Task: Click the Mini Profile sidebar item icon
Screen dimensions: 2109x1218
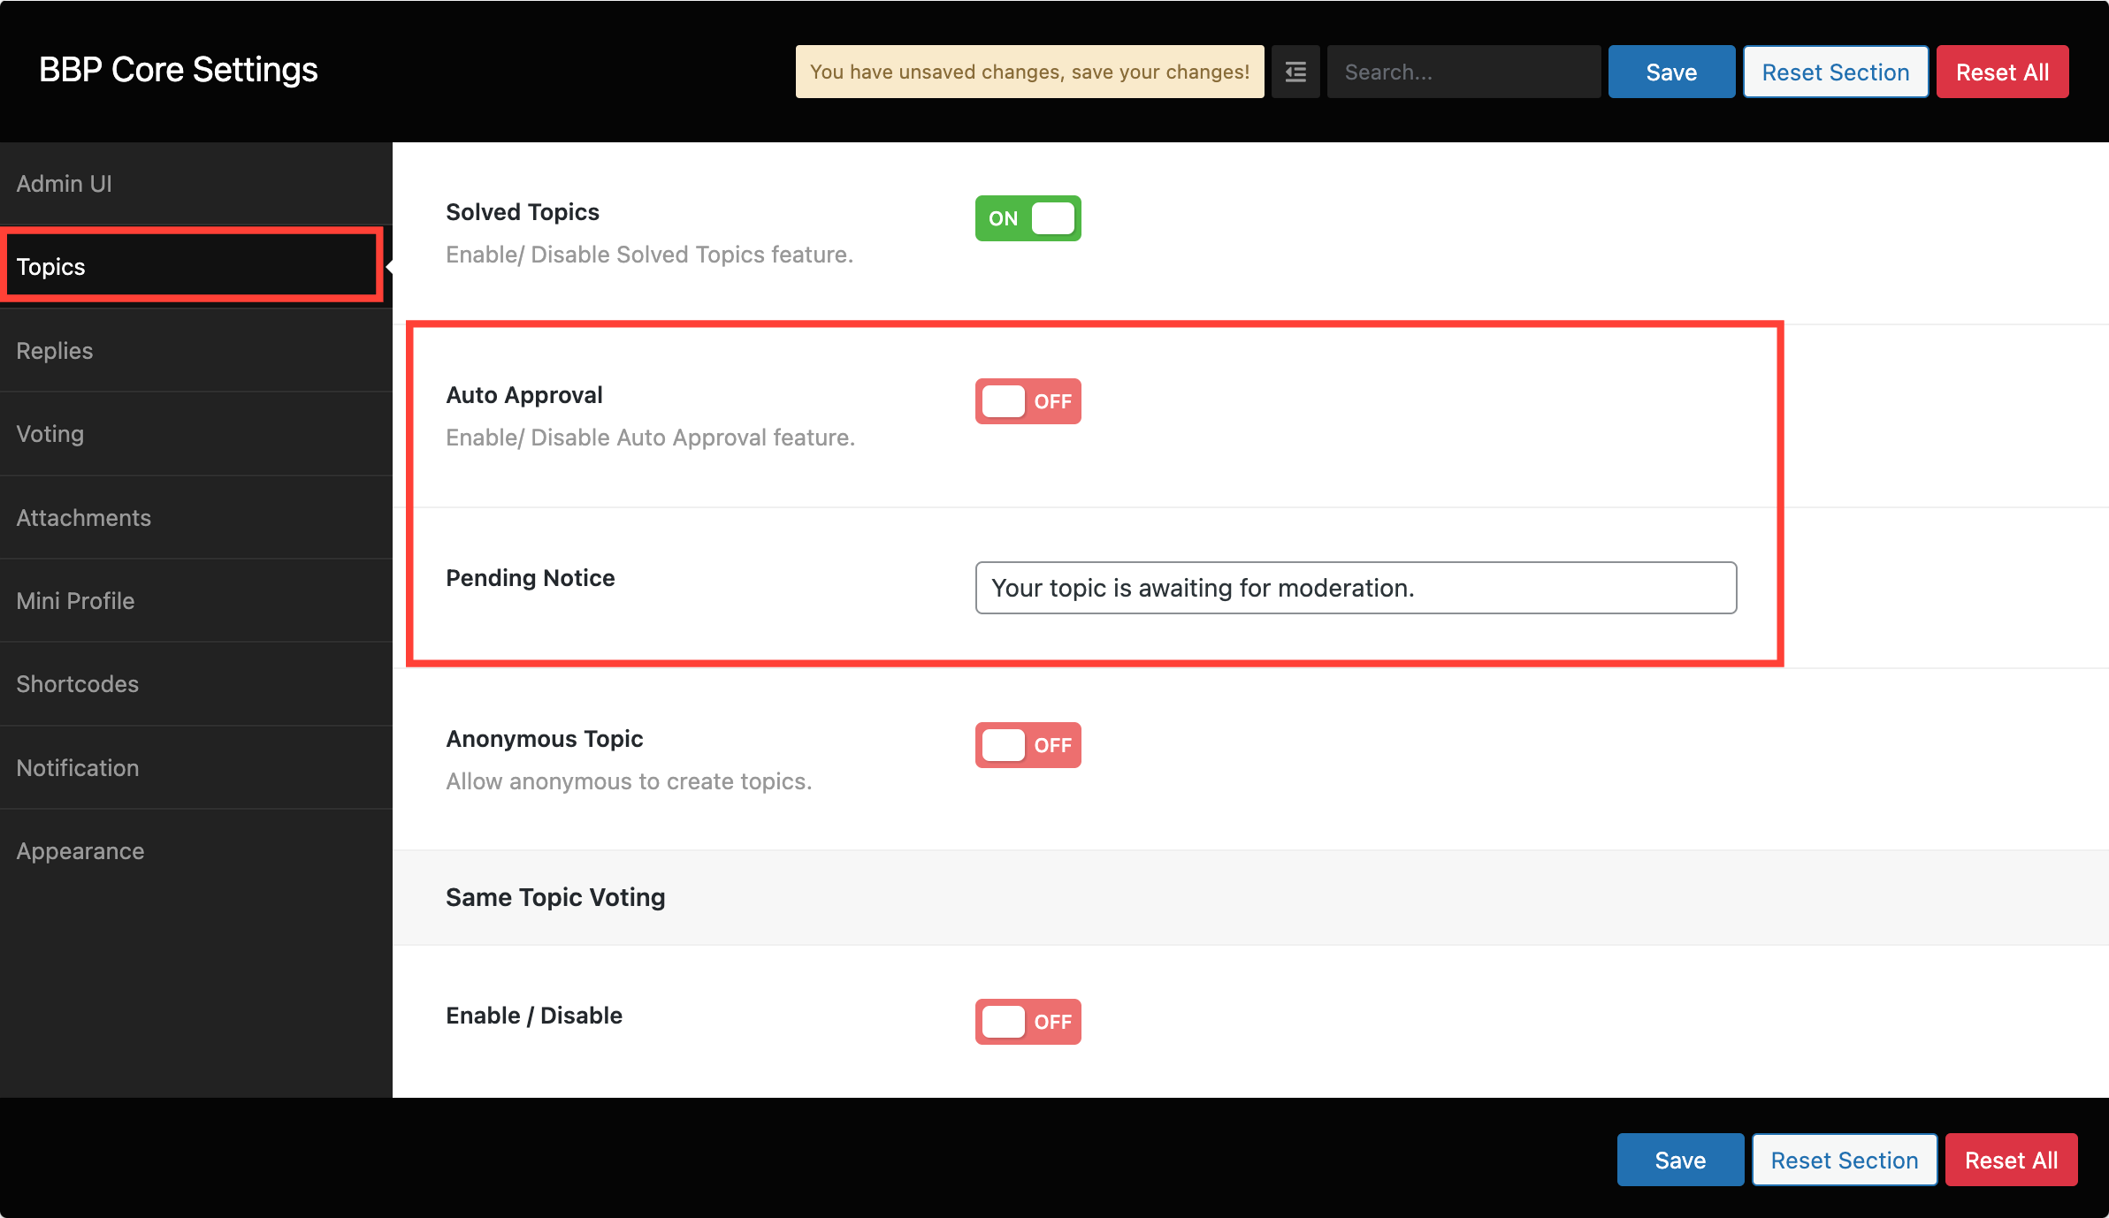Action: pyautogui.click(x=75, y=600)
